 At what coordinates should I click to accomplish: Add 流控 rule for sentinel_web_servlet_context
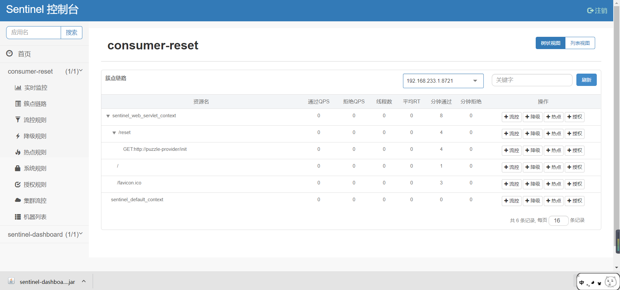(x=512, y=117)
